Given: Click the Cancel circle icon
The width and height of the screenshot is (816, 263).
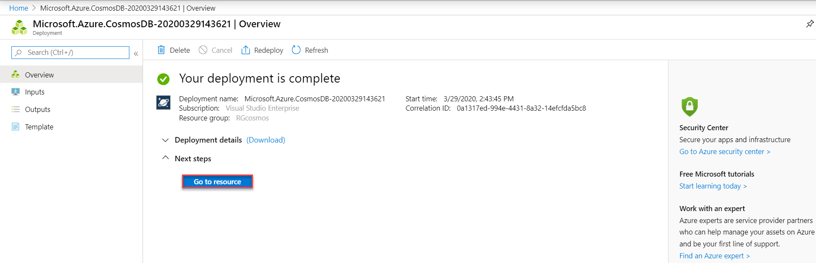Looking at the screenshot, I should 203,50.
